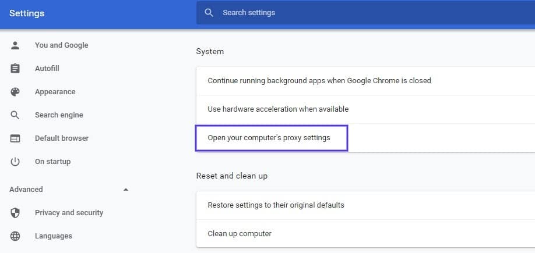Click the Search settings input field
The height and width of the screenshot is (253, 535).
click(x=350, y=12)
